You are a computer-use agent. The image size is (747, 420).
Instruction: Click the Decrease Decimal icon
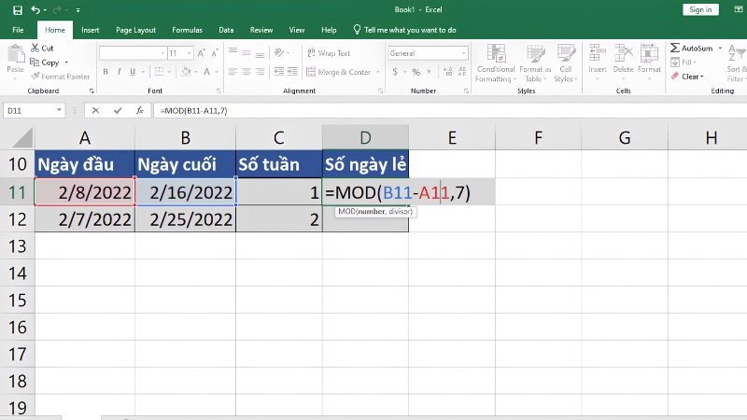[x=461, y=72]
